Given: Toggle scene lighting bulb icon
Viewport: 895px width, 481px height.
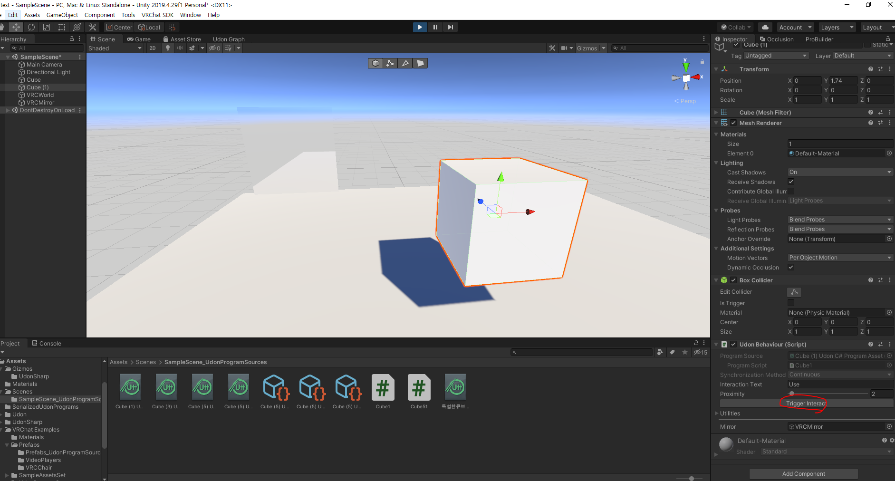Looking at the screenshot, I should (167, 48).
